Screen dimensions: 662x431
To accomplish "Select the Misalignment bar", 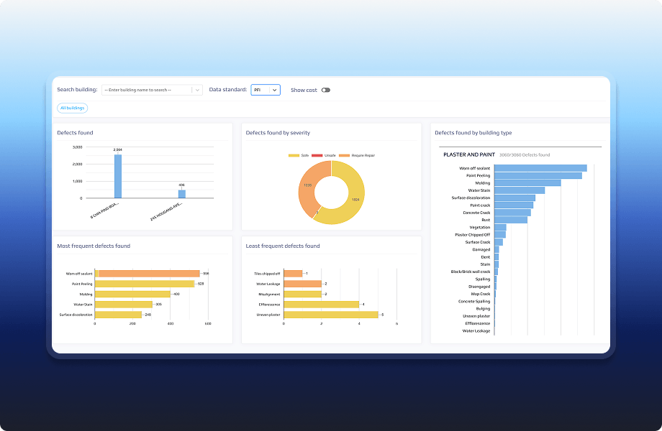I will coord(303,294).
